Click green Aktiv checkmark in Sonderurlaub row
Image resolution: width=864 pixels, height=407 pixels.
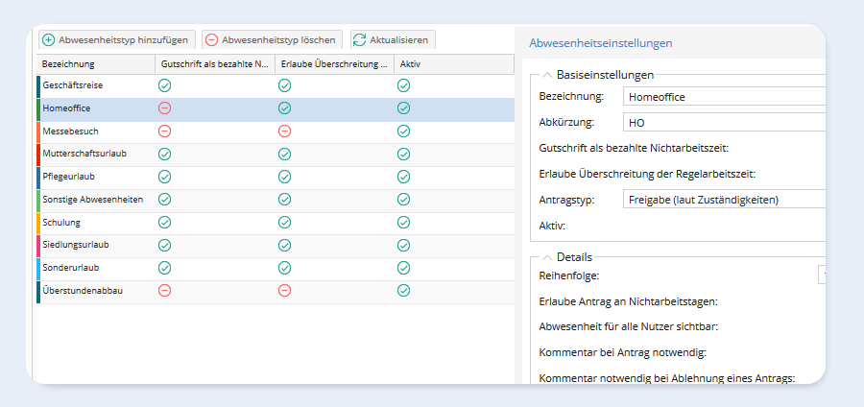pos(403,268)
